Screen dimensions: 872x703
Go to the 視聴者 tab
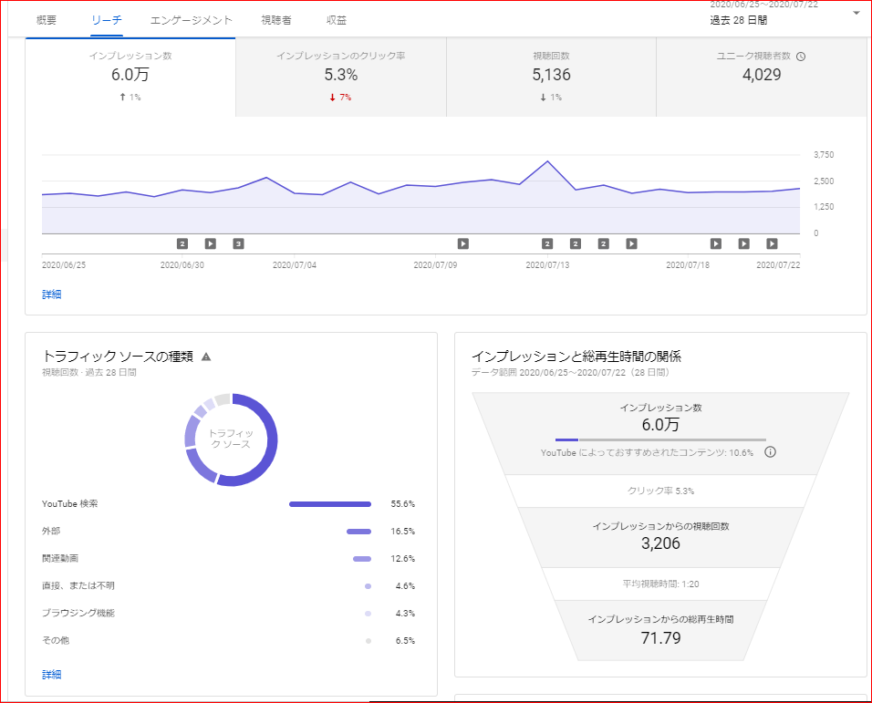click(276, 21)
